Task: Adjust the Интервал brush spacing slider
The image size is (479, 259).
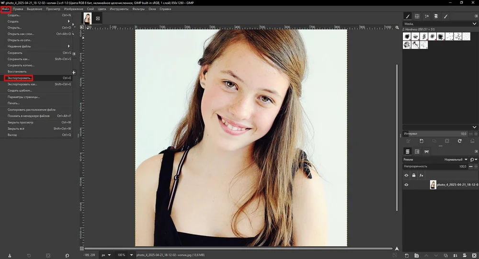Action: click(435, 134)
